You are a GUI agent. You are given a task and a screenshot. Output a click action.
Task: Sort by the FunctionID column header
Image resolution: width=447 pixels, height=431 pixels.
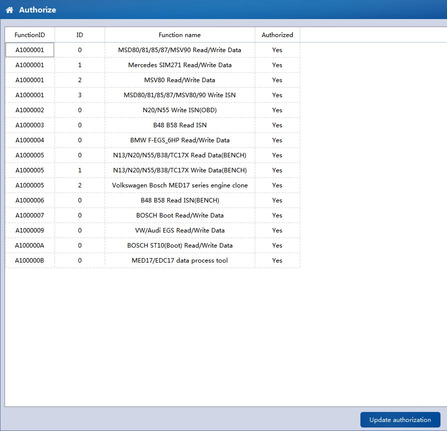click(x=30, y=35)
